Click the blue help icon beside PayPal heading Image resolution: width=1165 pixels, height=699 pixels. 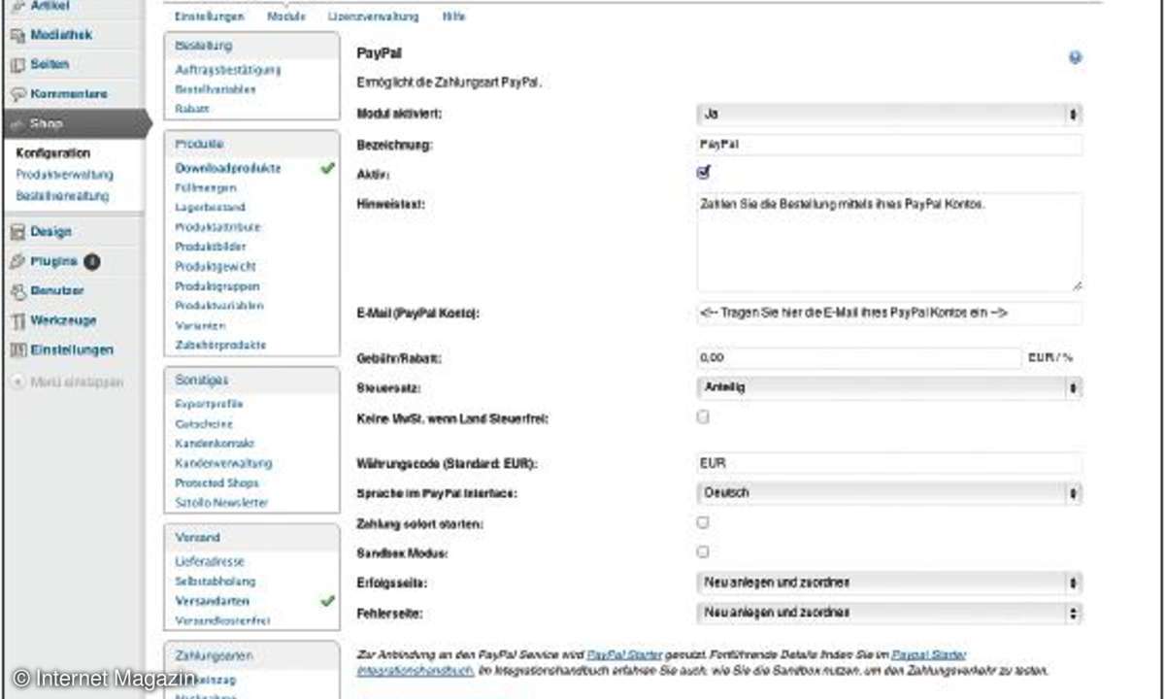pyautogui.click(x=1076, y=58)
